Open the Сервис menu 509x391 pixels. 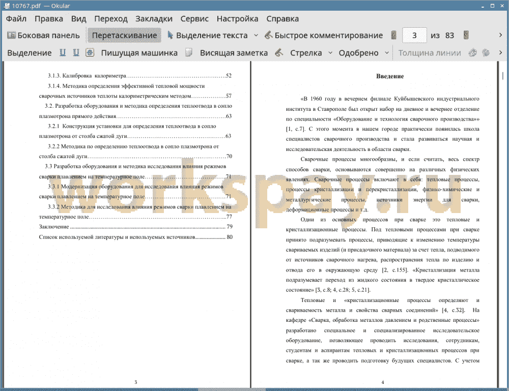coord(194,19)
